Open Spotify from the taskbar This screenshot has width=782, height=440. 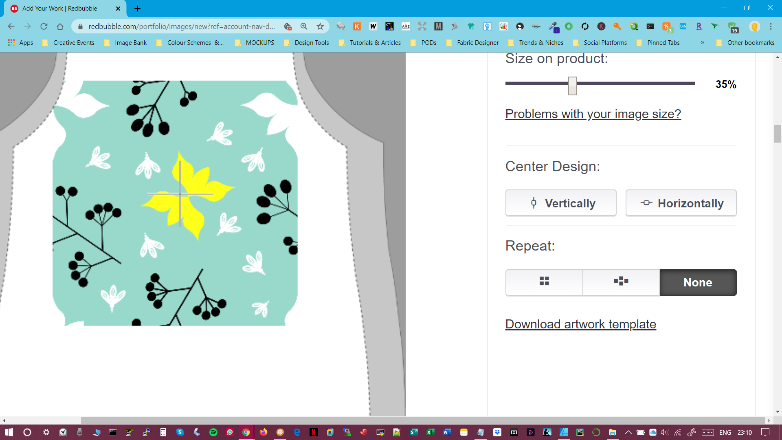[x=213, y=432]
